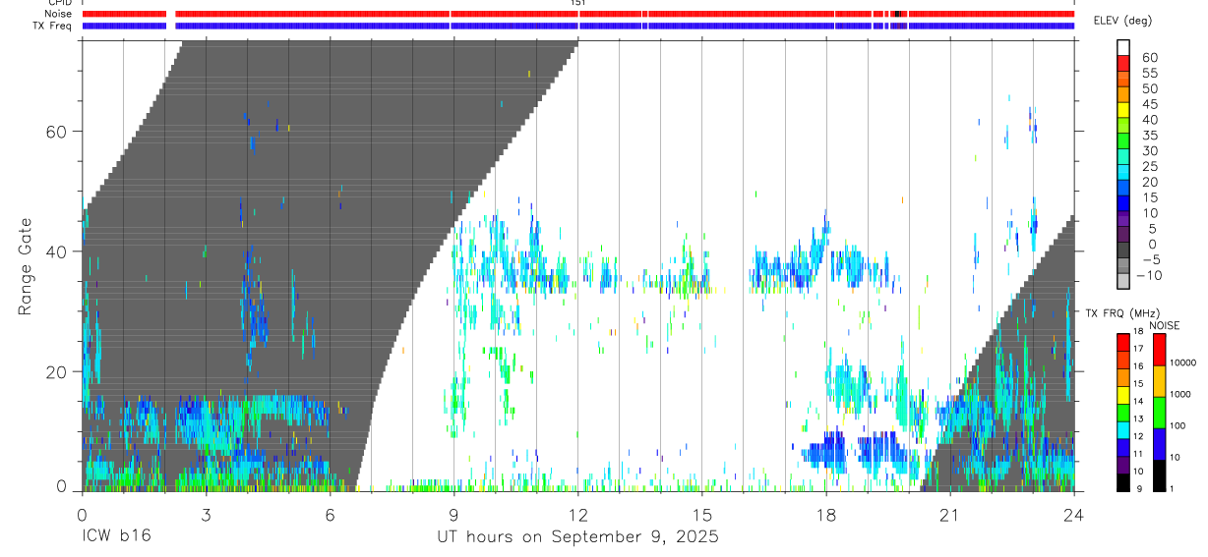The height and width of the screenshot is (557, 1208).
Task: Click the '1' label on NOISE scale
Action: pyautogui.click(x=1173, y=490)
